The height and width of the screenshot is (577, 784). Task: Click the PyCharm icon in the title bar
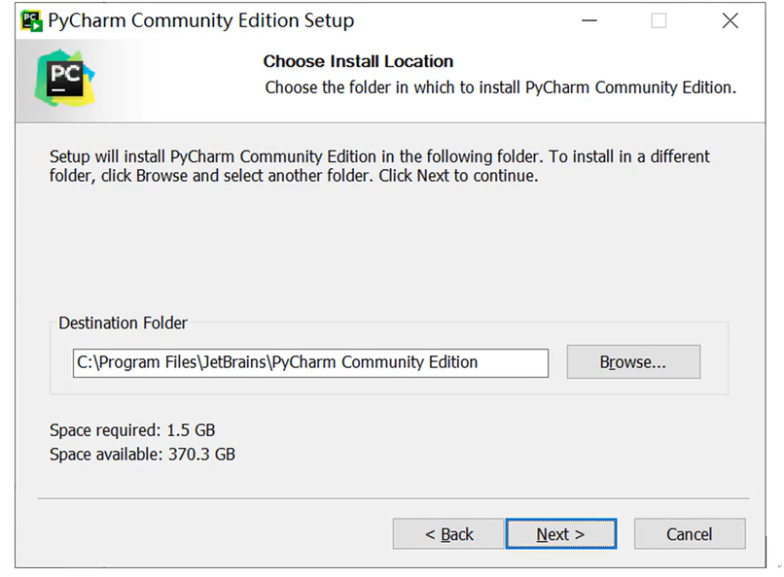(31, 21)
